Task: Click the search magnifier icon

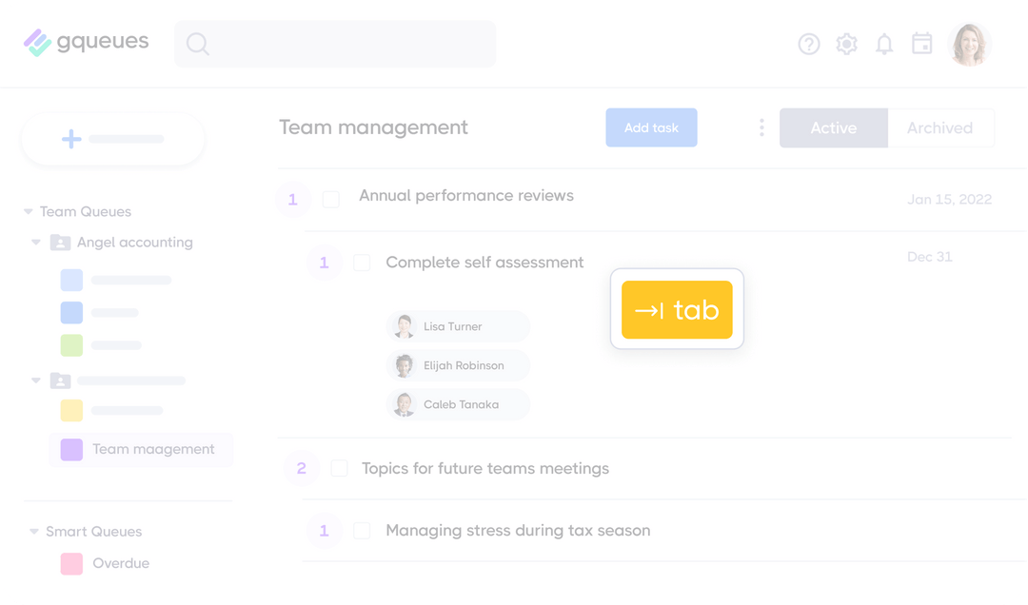Action: pyautogui.click(x=197, y=44)
